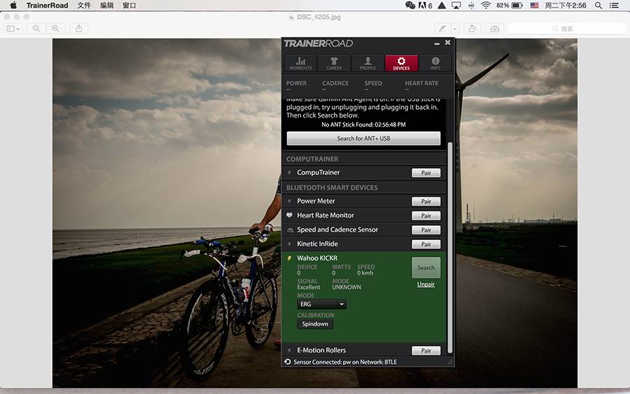Open the 窗口 menu
Image resolution: width=630 pixels, height=394 pixels.
click(x=129, y=5)
